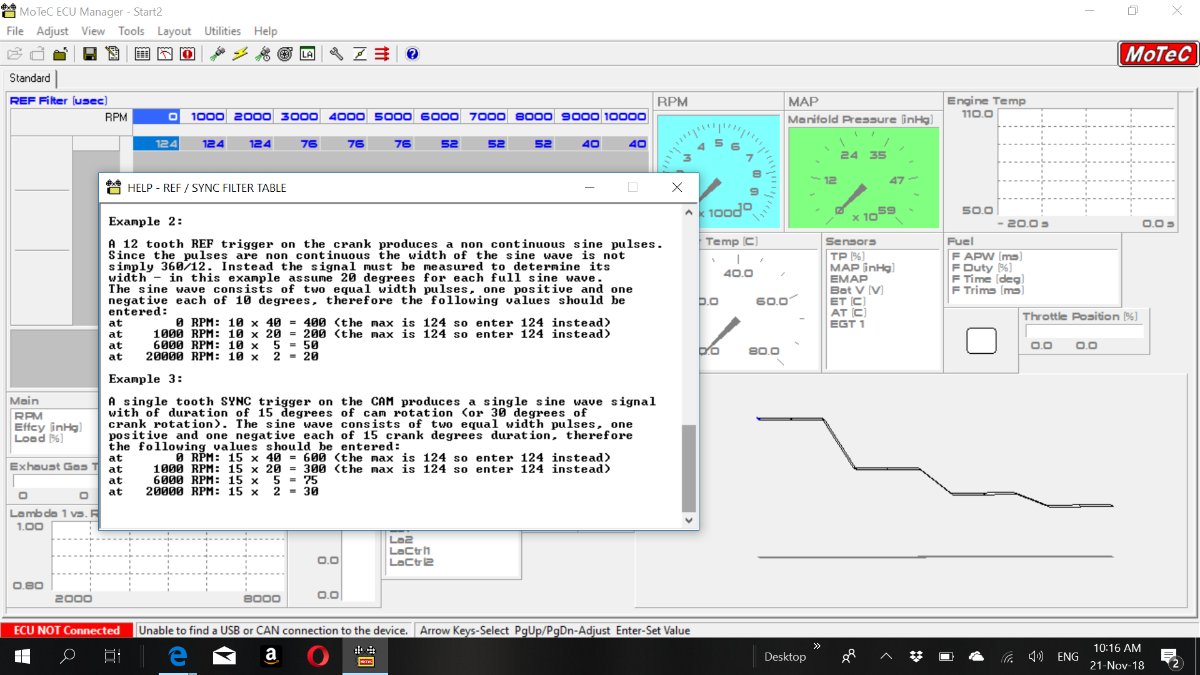The image size is (1200, 675).
Task: Click the empty square indicator box
Action: click(x=981, y=341)
